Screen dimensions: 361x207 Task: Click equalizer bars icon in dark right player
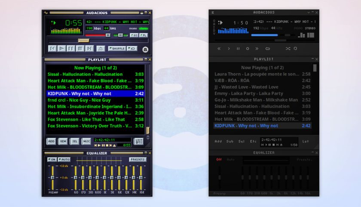[x=302, y=35]
